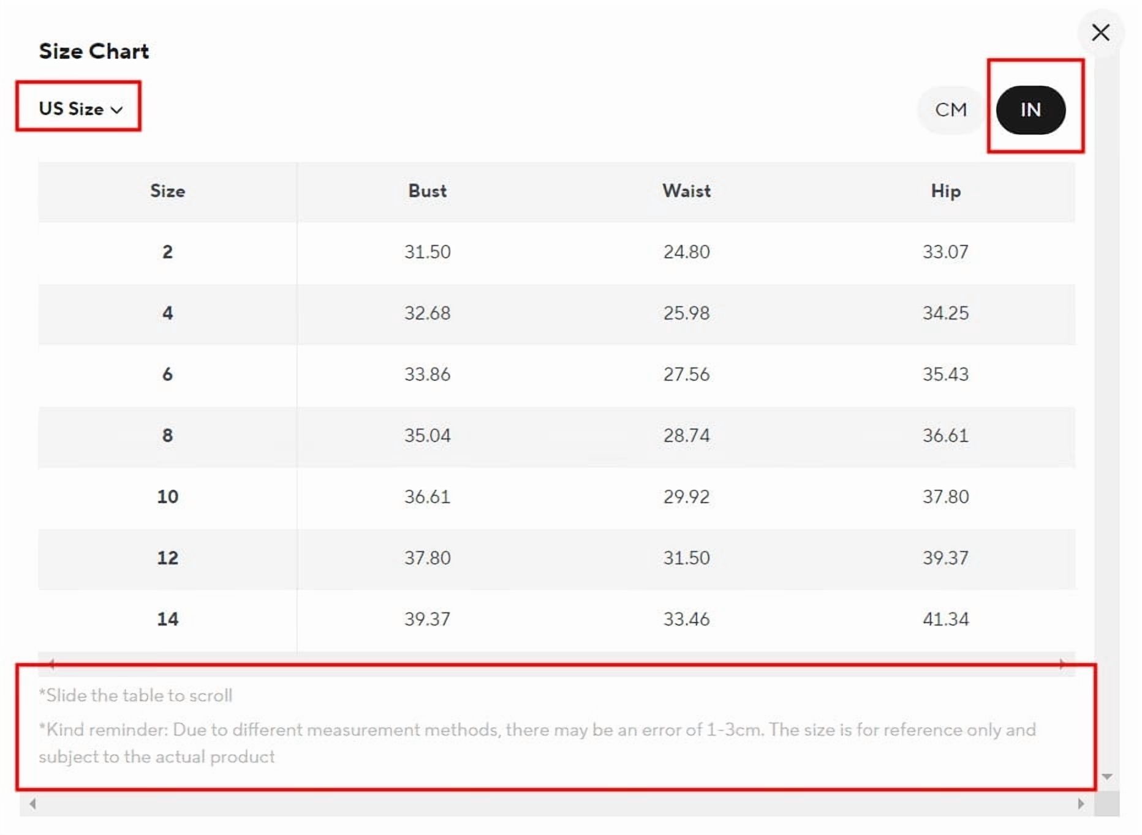1142x835 pixels.
Task: Click bust value 32.68
Action: click(x=427, y=313)
